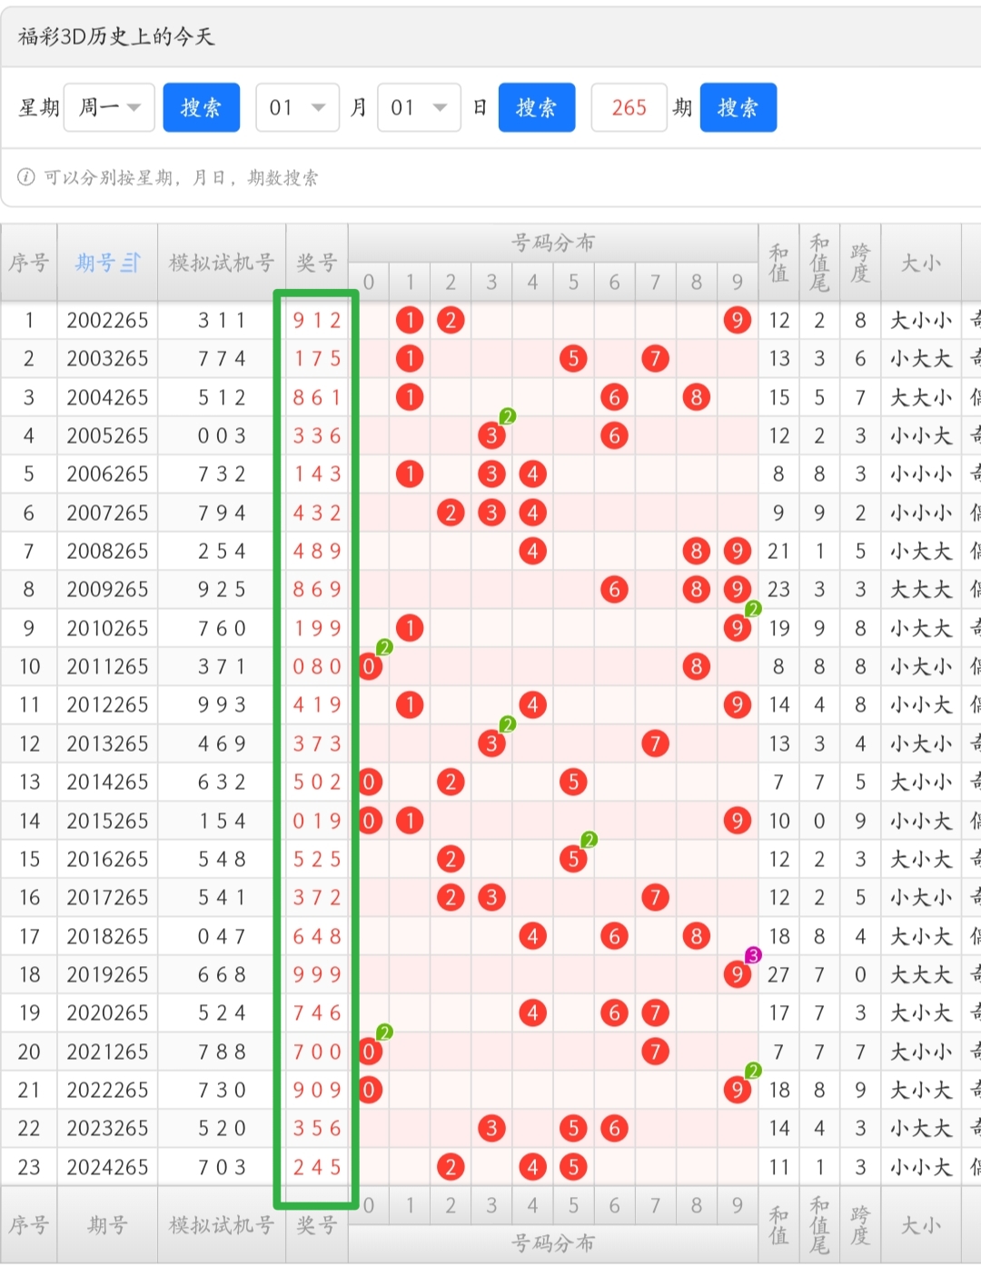Click the 奖号 header at table top
Image resolution: width=981 pixels, height=1277 pixels.
pyautogui.click(x=317, y=263)
